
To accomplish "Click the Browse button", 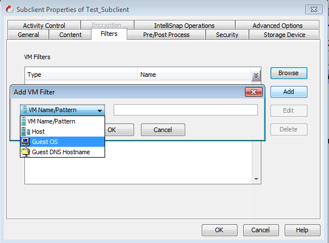I will [x=289, y=73].
